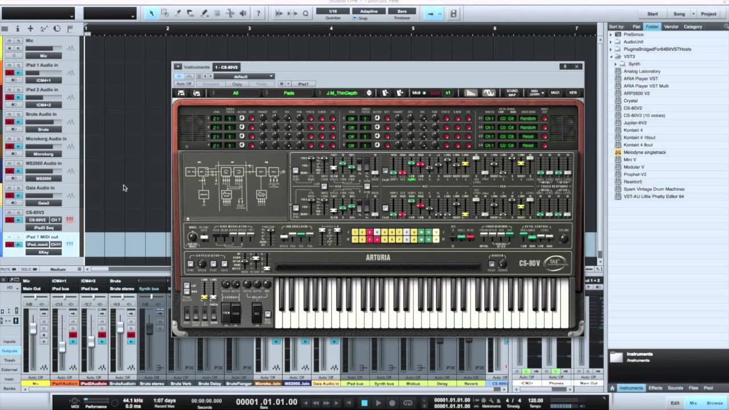
Task: Expand the AudioUnit folder in the browser
Action: pyautogui.click(x=611, y=42)
